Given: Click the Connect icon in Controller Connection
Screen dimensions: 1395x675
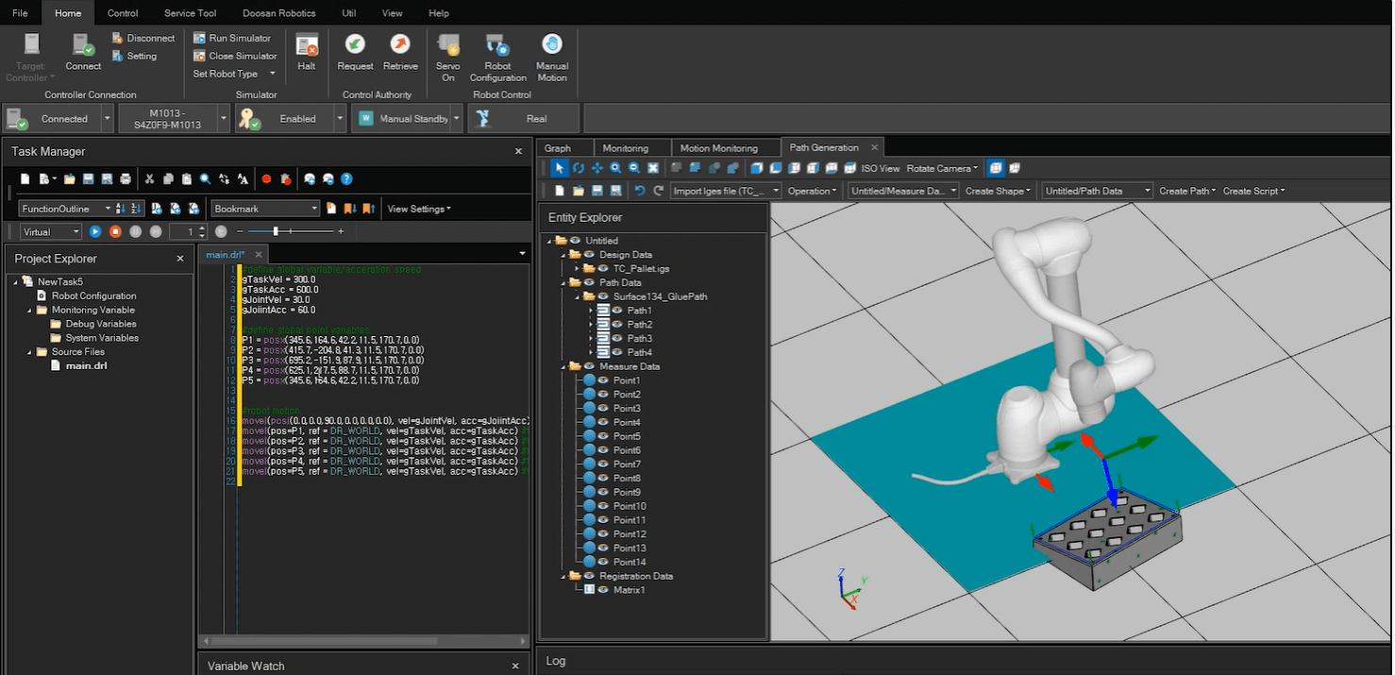Looking at the screenshot, I should [x=83, y=45].
